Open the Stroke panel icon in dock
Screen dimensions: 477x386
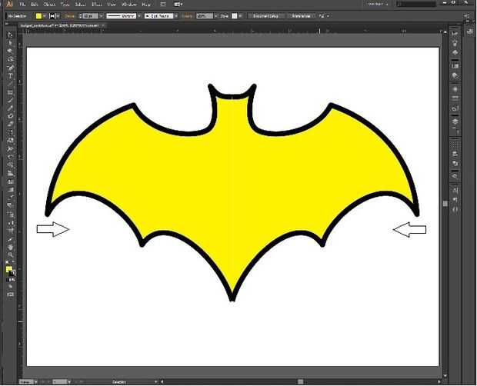455,98
